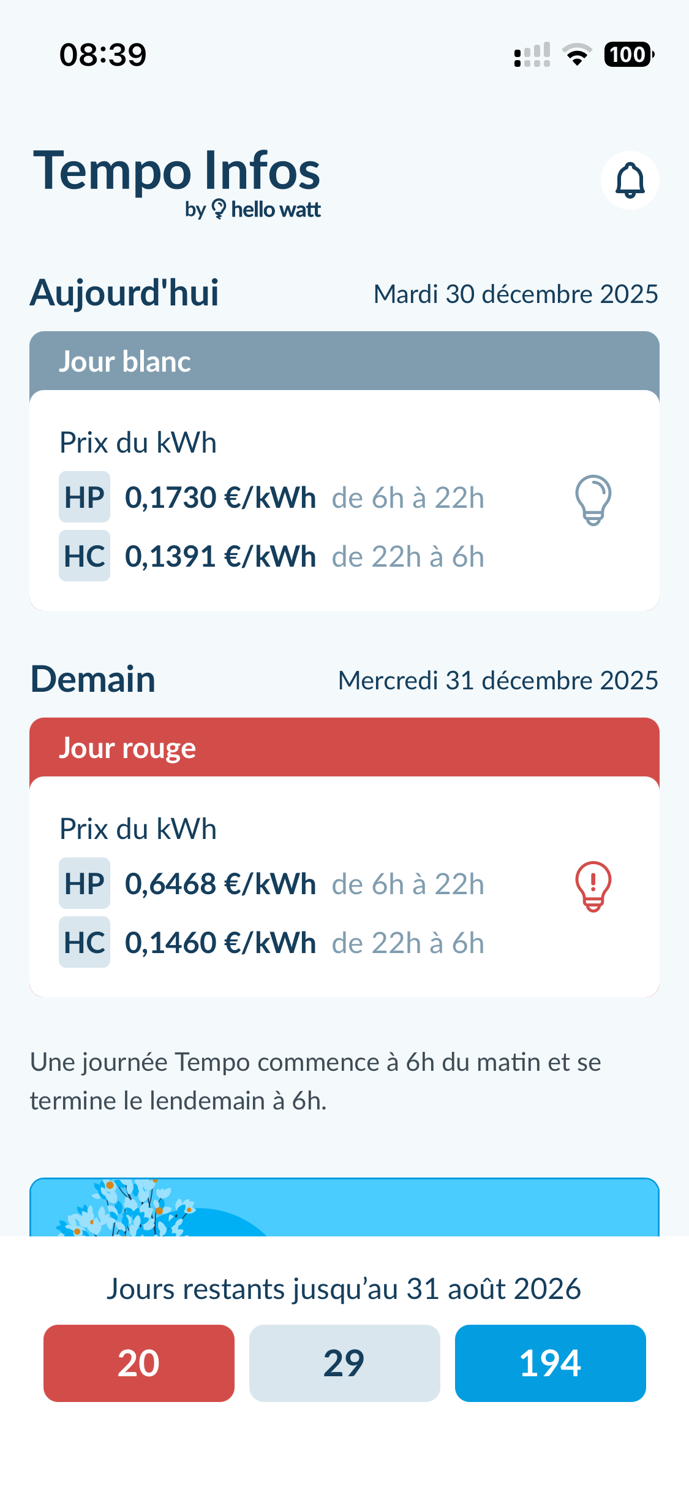This screenshot has width=689, height=1494.
Task: Select the blue days remaining counter 194
Action: [550, 1363]
